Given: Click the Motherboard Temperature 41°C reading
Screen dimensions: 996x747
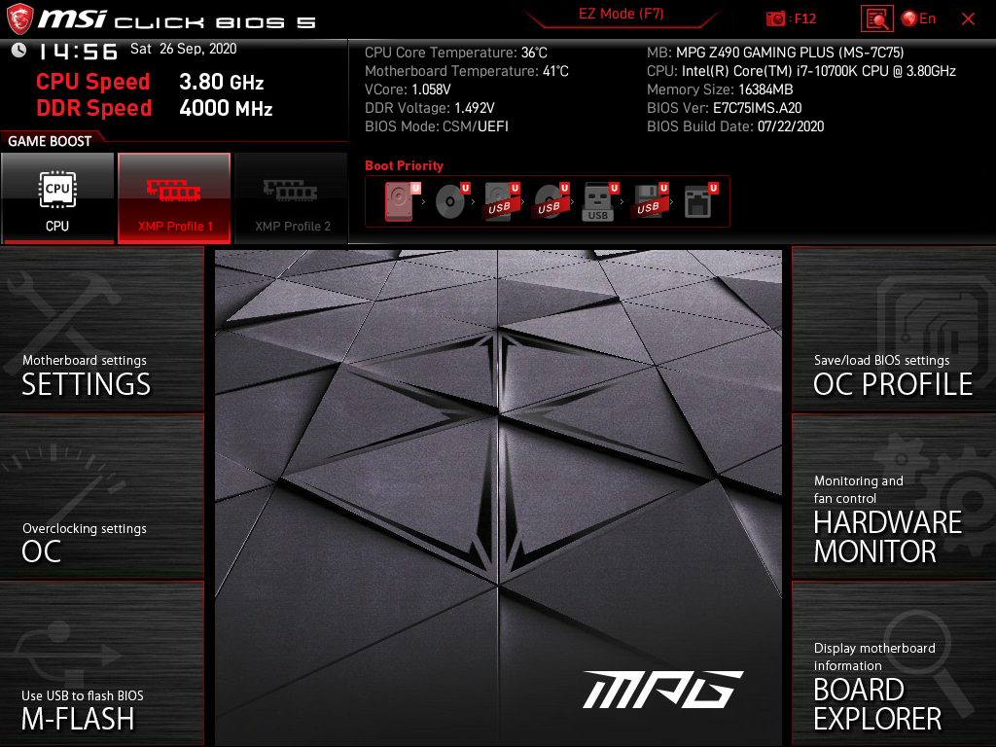Looking at the screenshot, I should 467,71.
